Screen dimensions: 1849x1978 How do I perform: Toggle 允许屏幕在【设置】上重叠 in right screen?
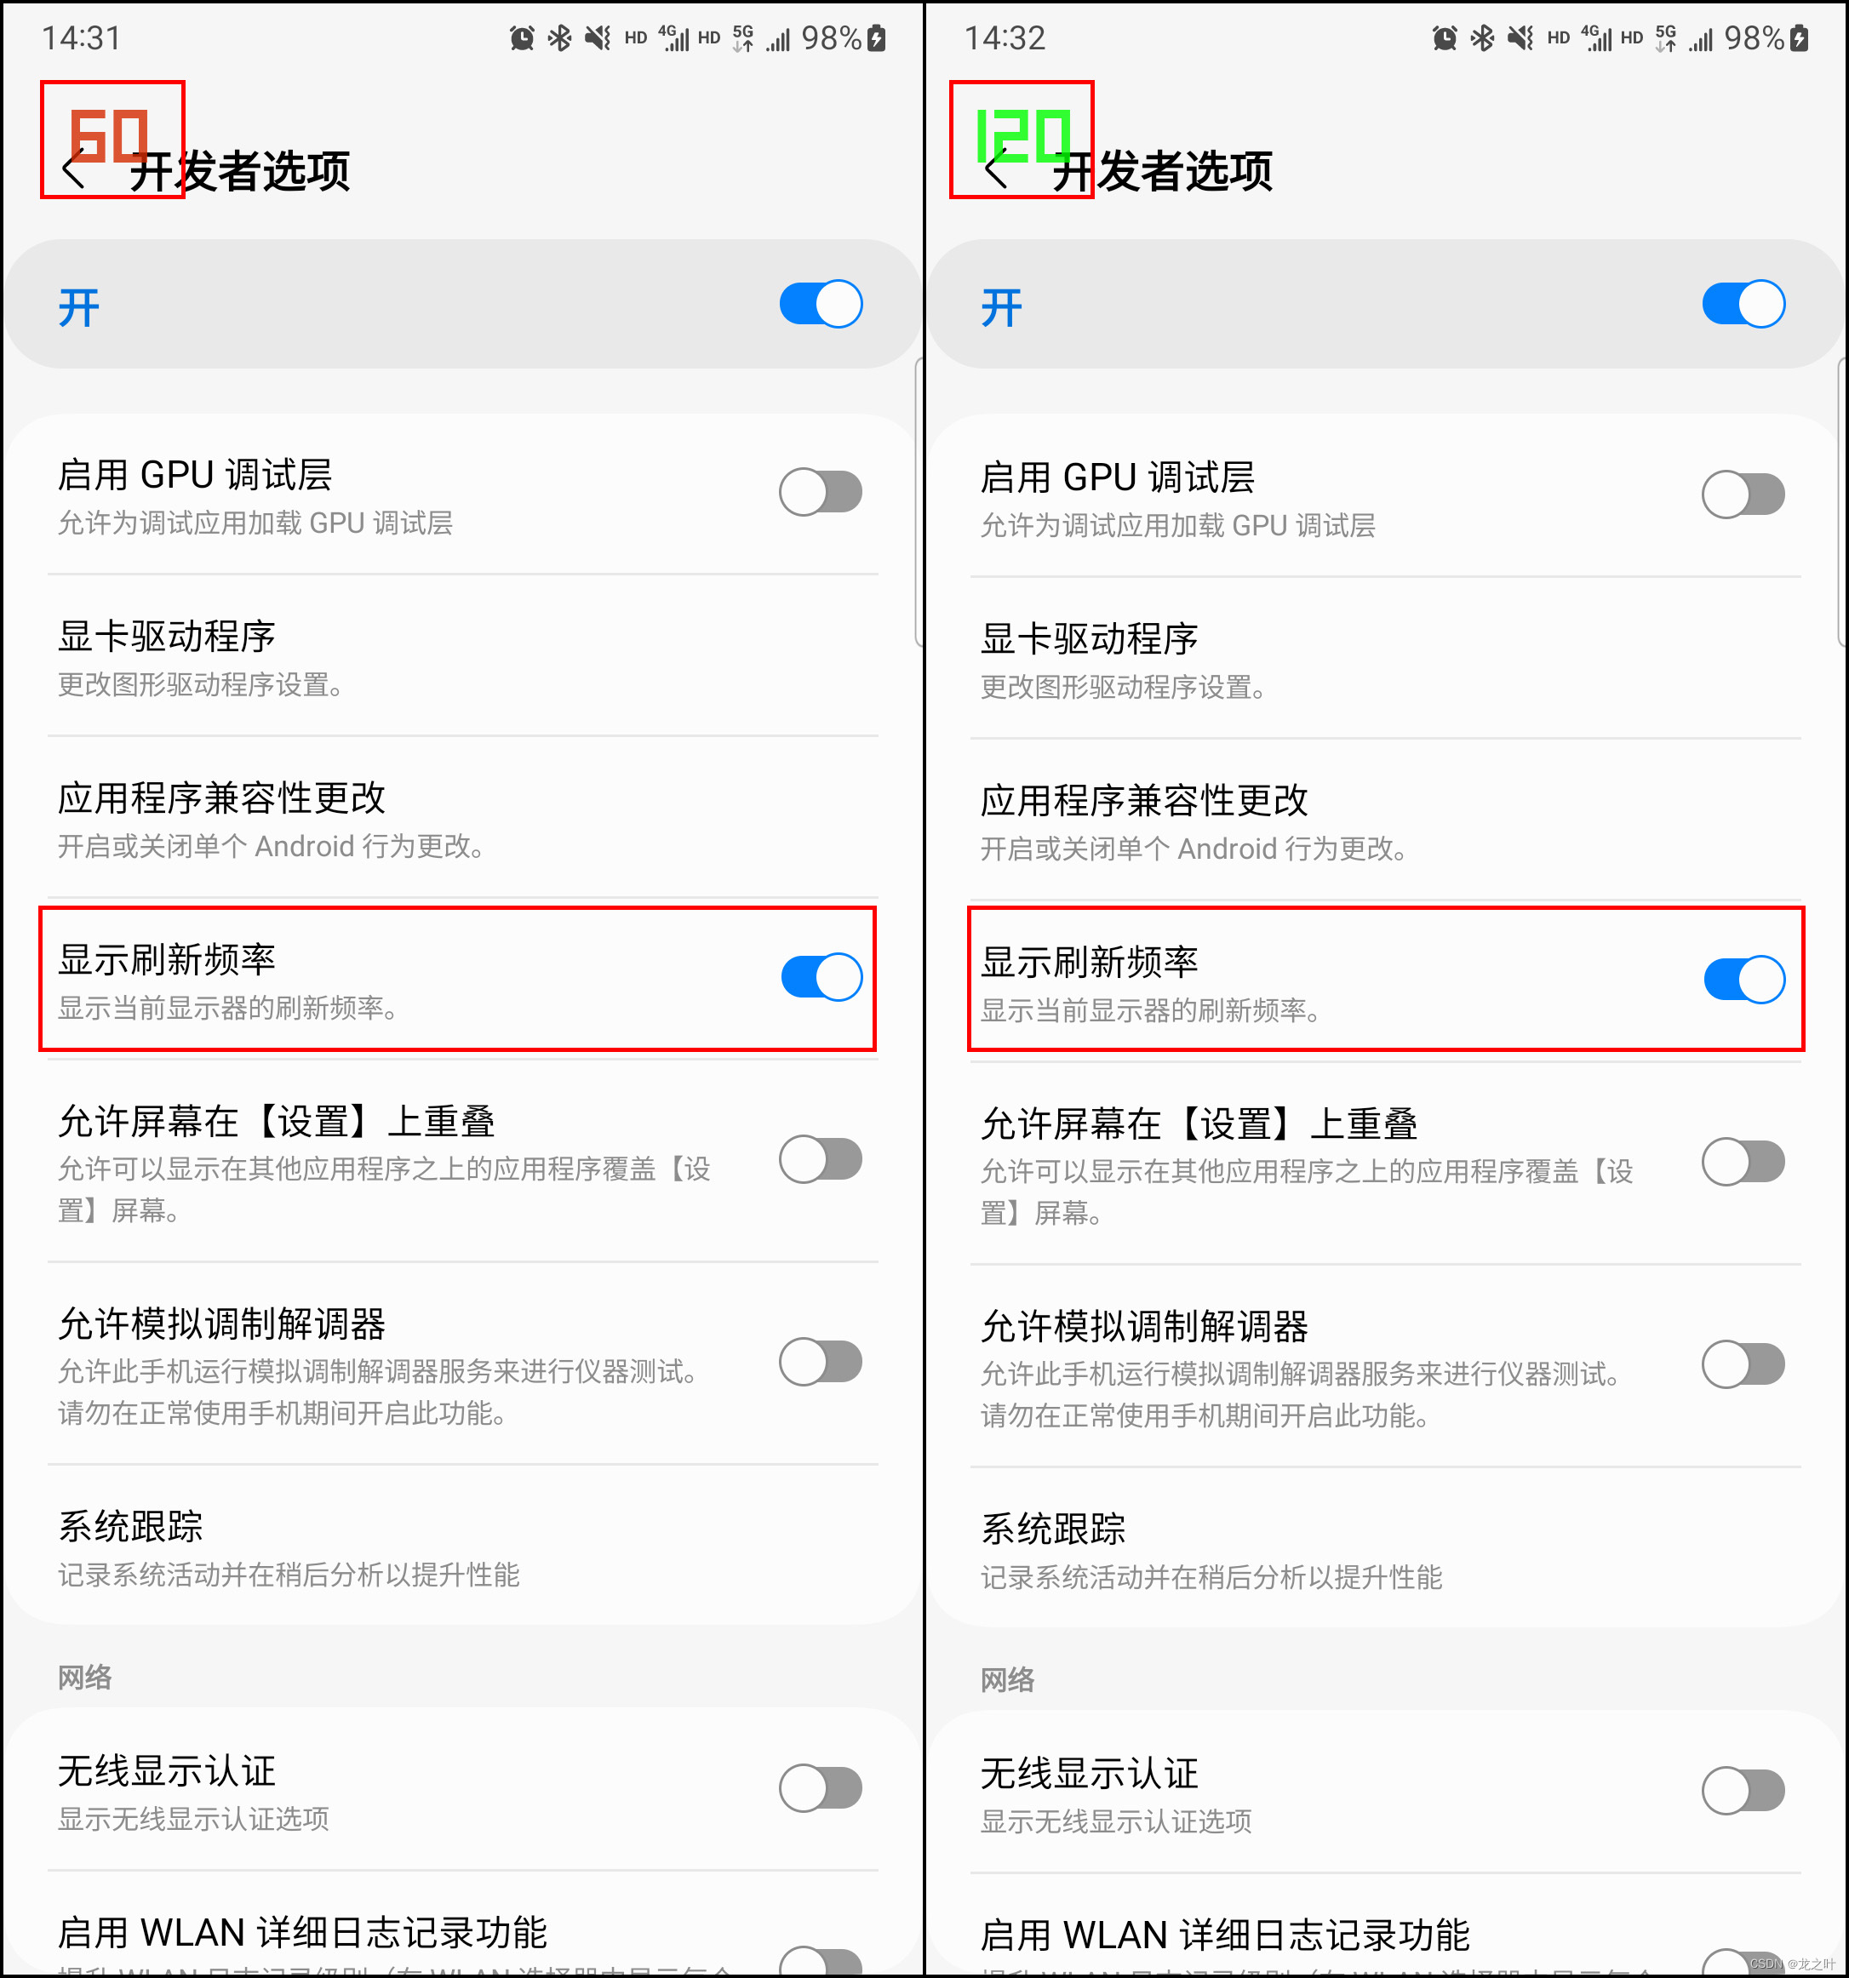coord(1743,1162)
